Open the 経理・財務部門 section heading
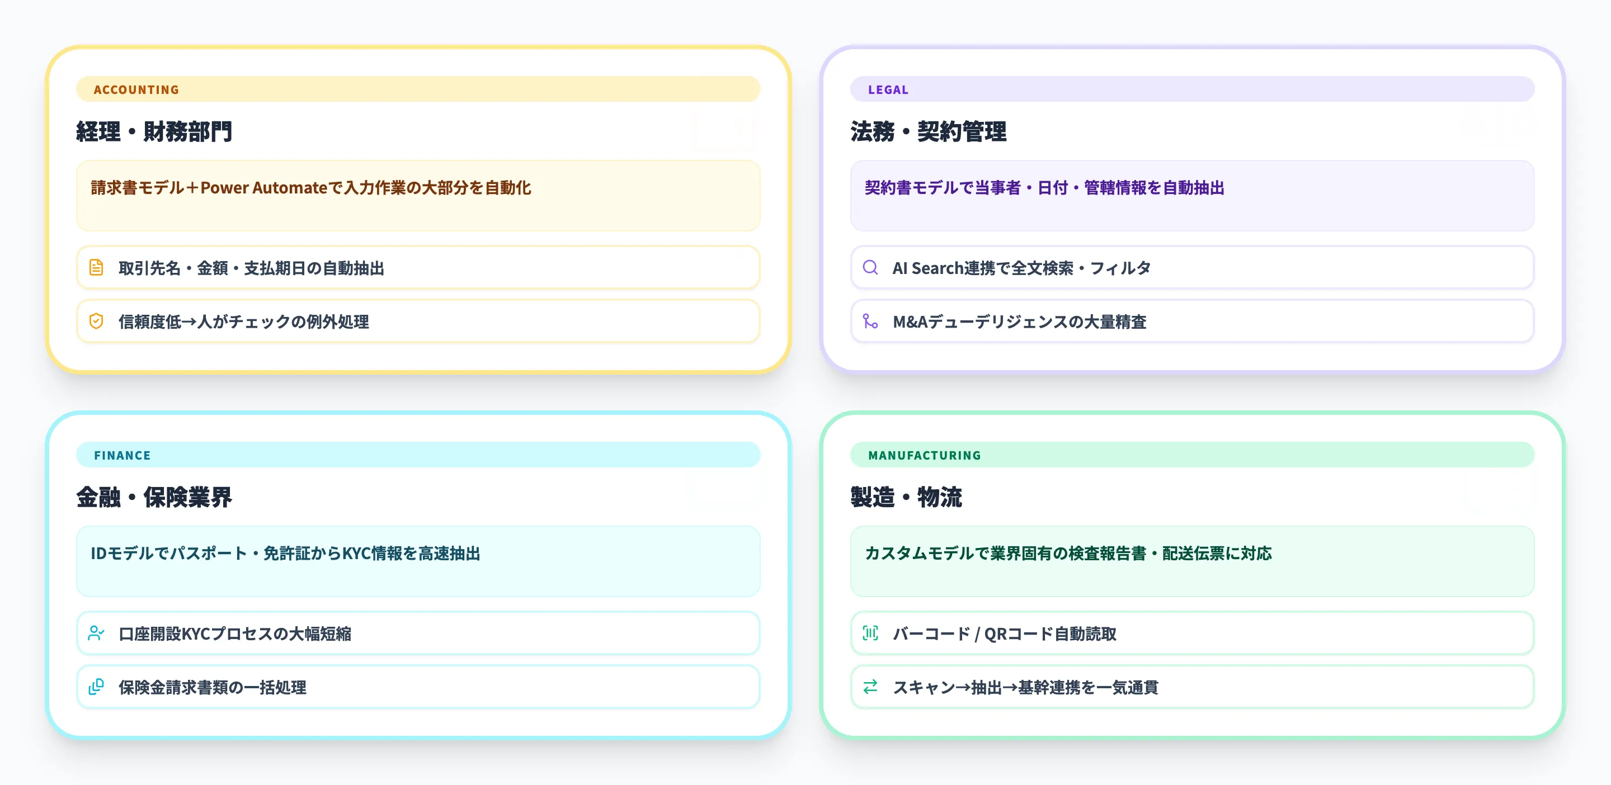This screenshot has width=1611, height=785. click(x=154, y=132)
